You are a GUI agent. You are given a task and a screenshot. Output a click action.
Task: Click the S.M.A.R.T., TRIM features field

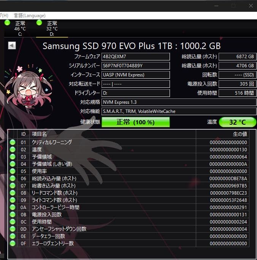179,111
